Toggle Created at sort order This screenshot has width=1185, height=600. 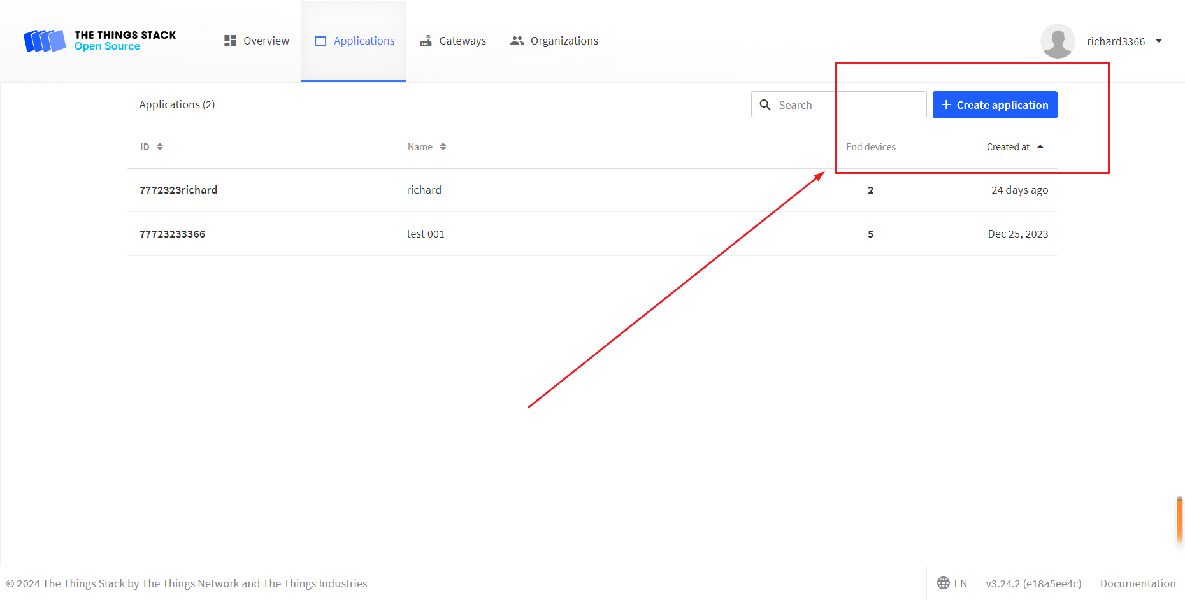pyautogui.click(x=1014, y=147)
